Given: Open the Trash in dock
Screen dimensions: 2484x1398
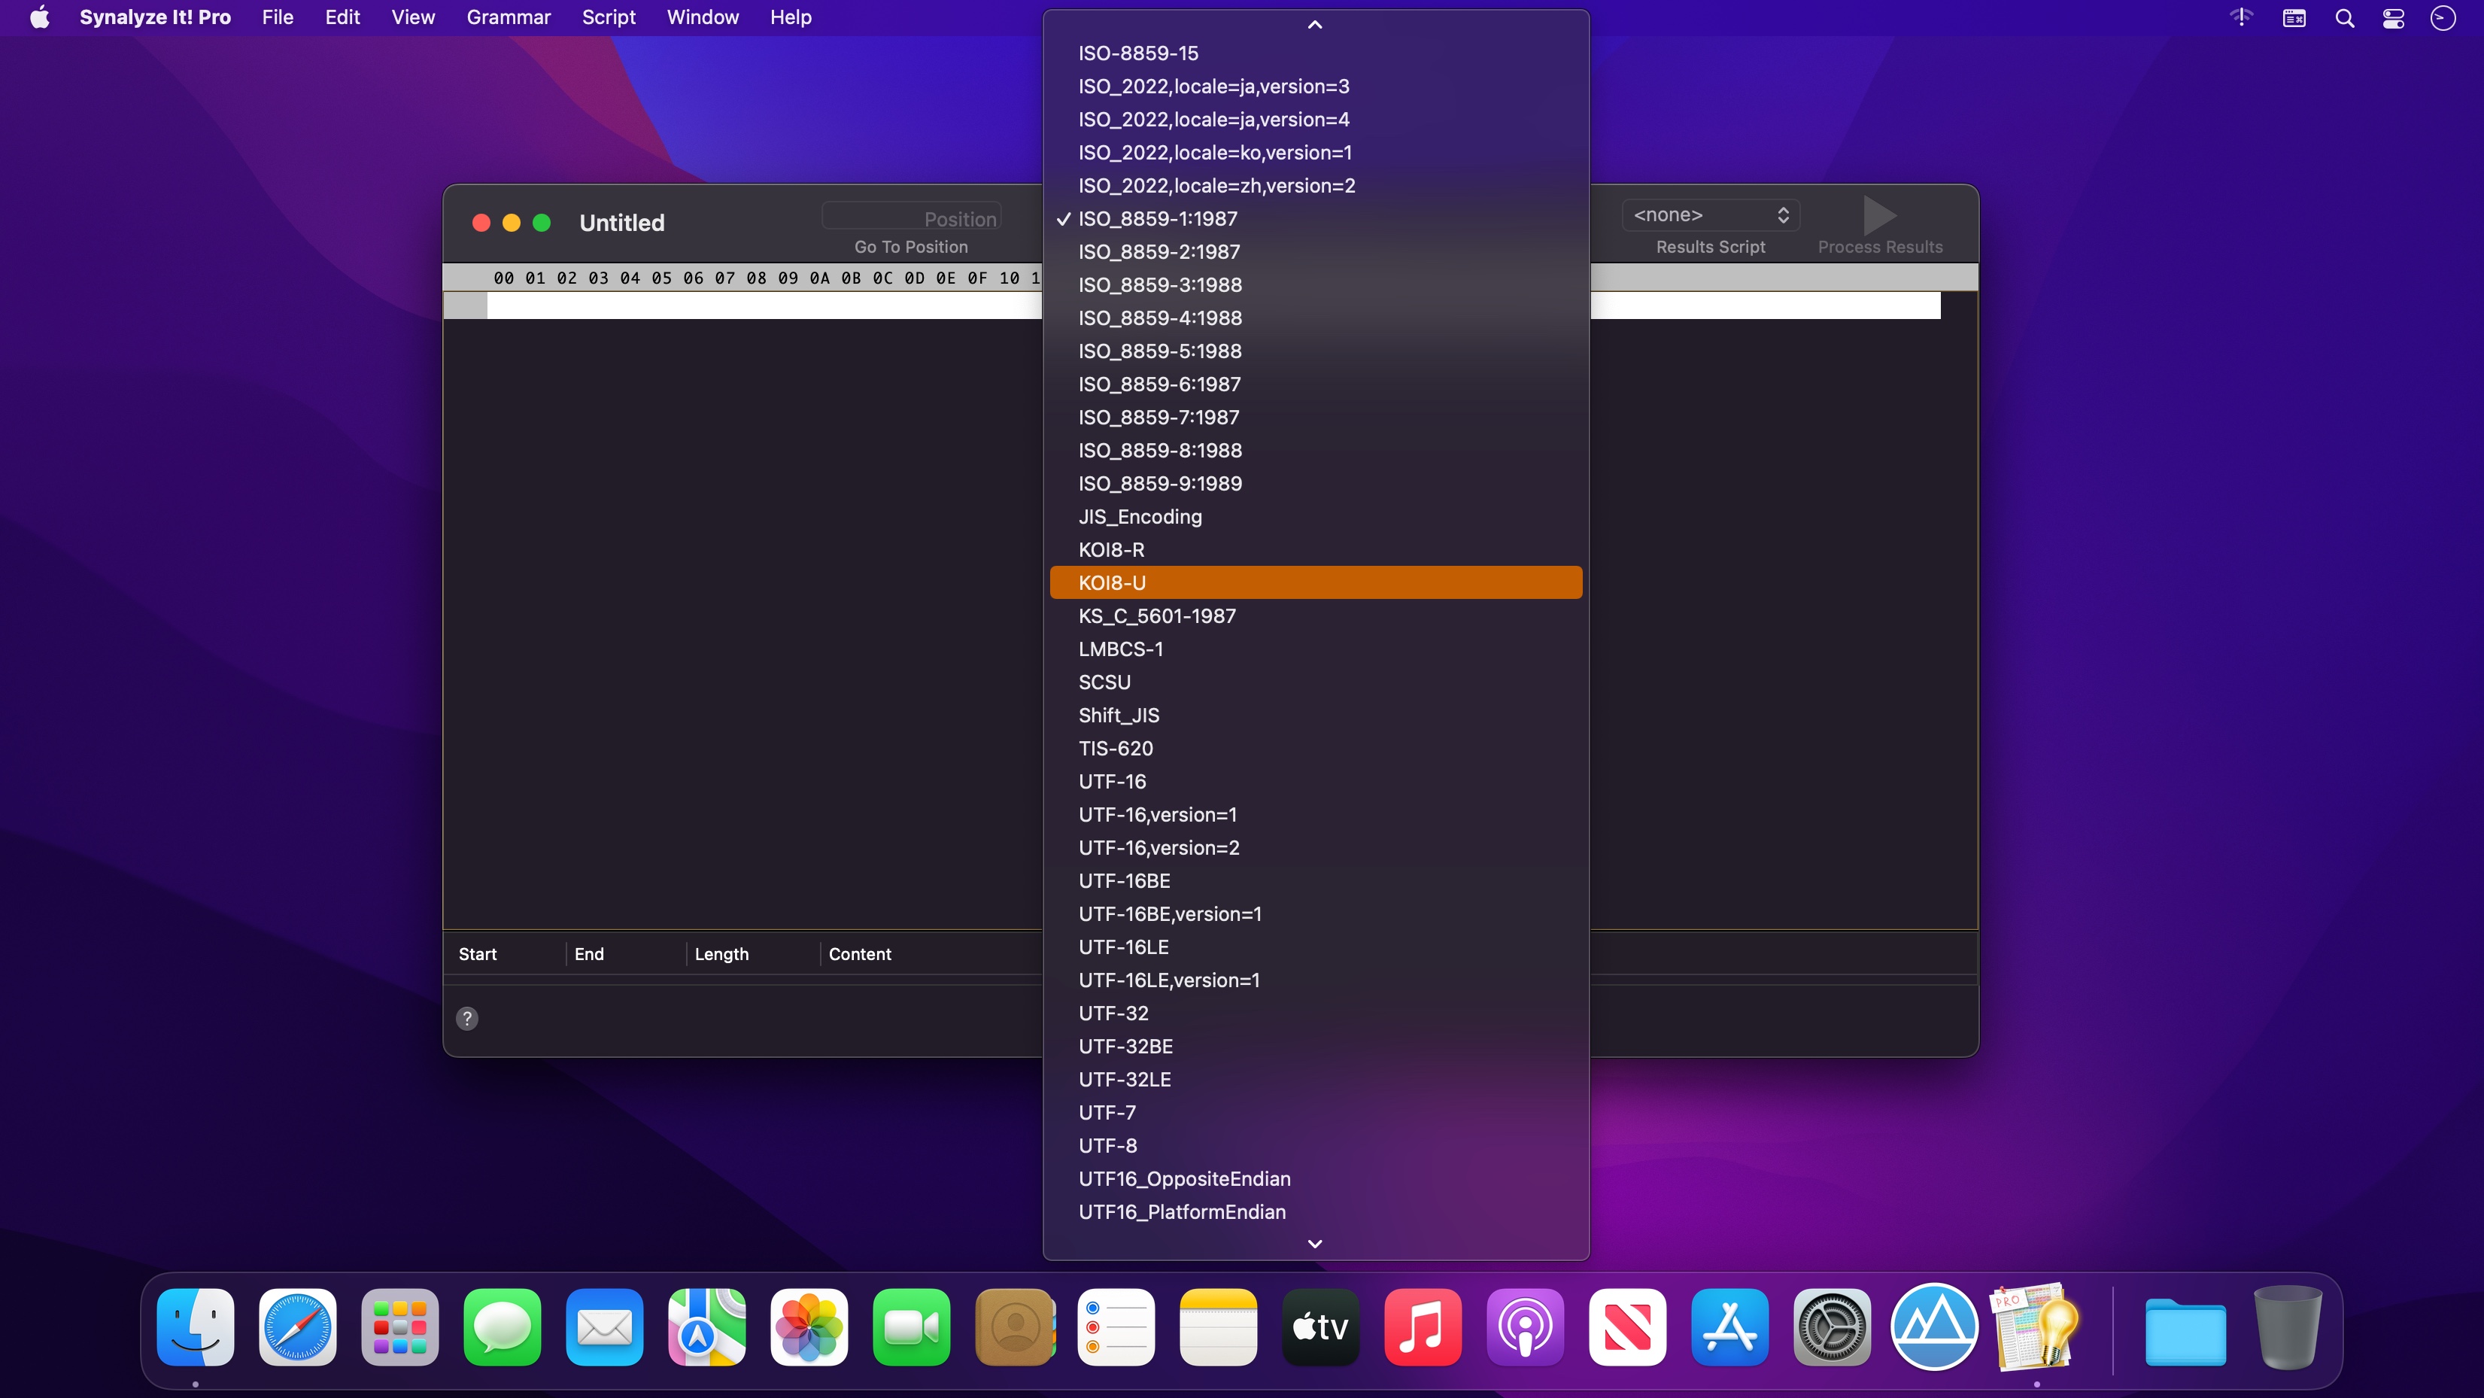Looking at the screenshot, I should point(2288,1327).
